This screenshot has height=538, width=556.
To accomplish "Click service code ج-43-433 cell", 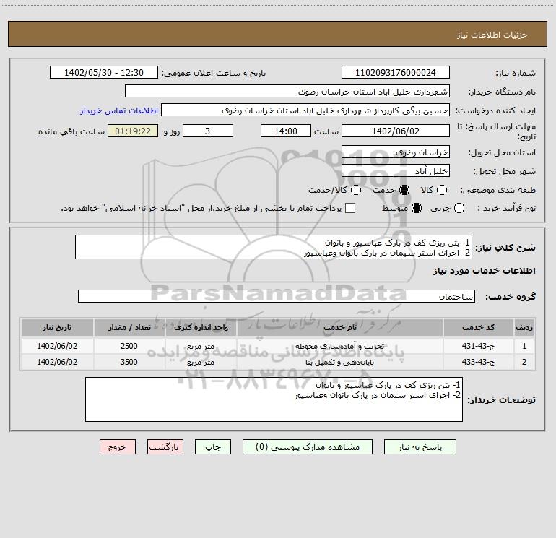I will pyautogui.click(x=478, y=362).
